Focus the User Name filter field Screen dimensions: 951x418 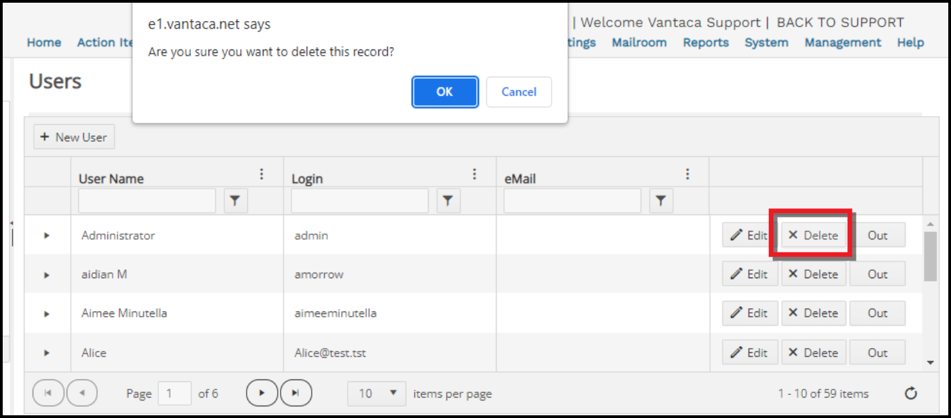147,201
